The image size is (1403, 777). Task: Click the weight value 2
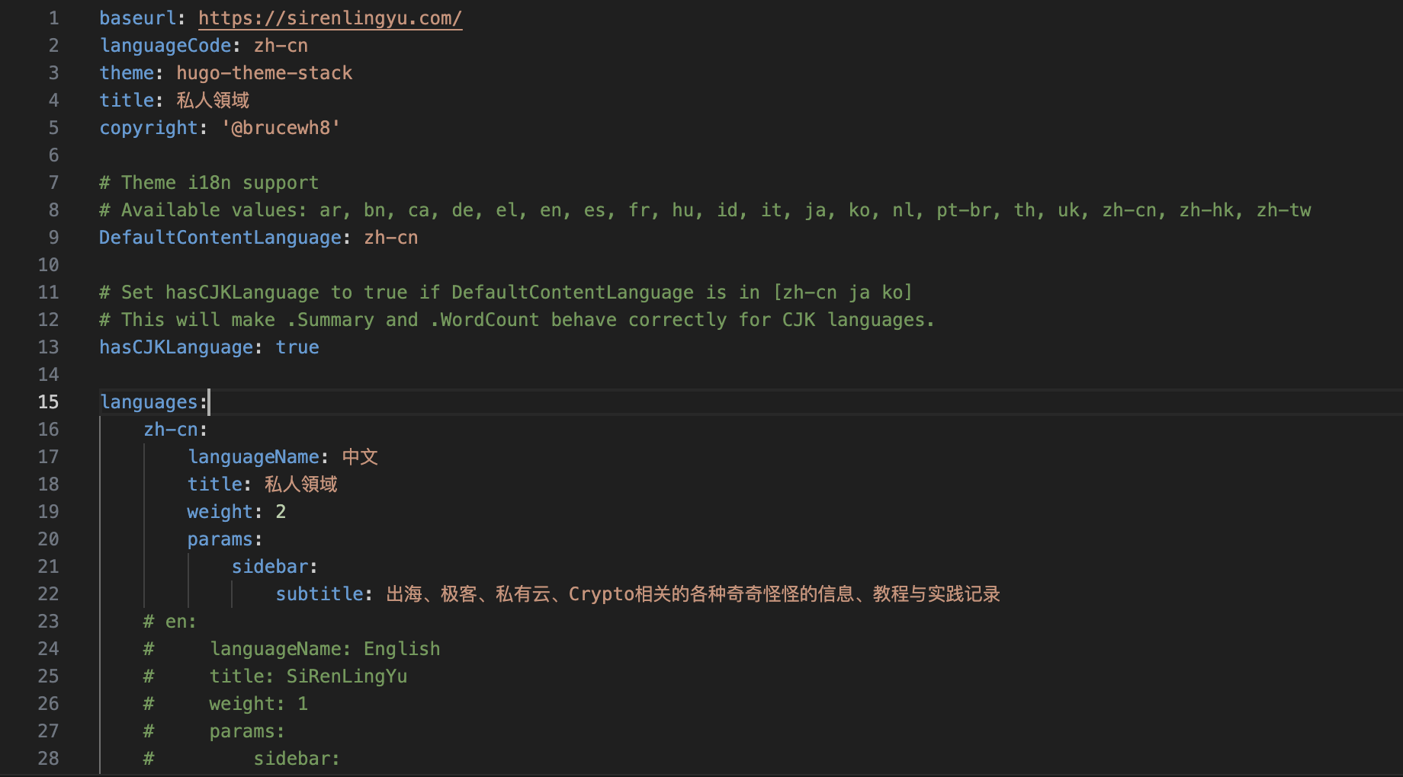[x=281, y=512]
